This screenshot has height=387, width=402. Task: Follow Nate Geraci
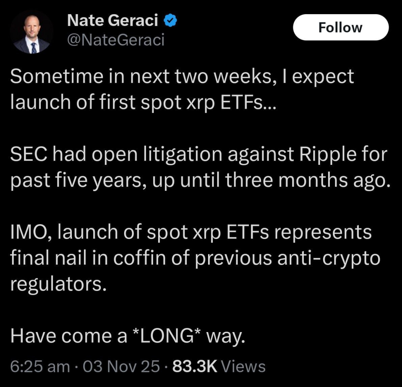point(340,28)
